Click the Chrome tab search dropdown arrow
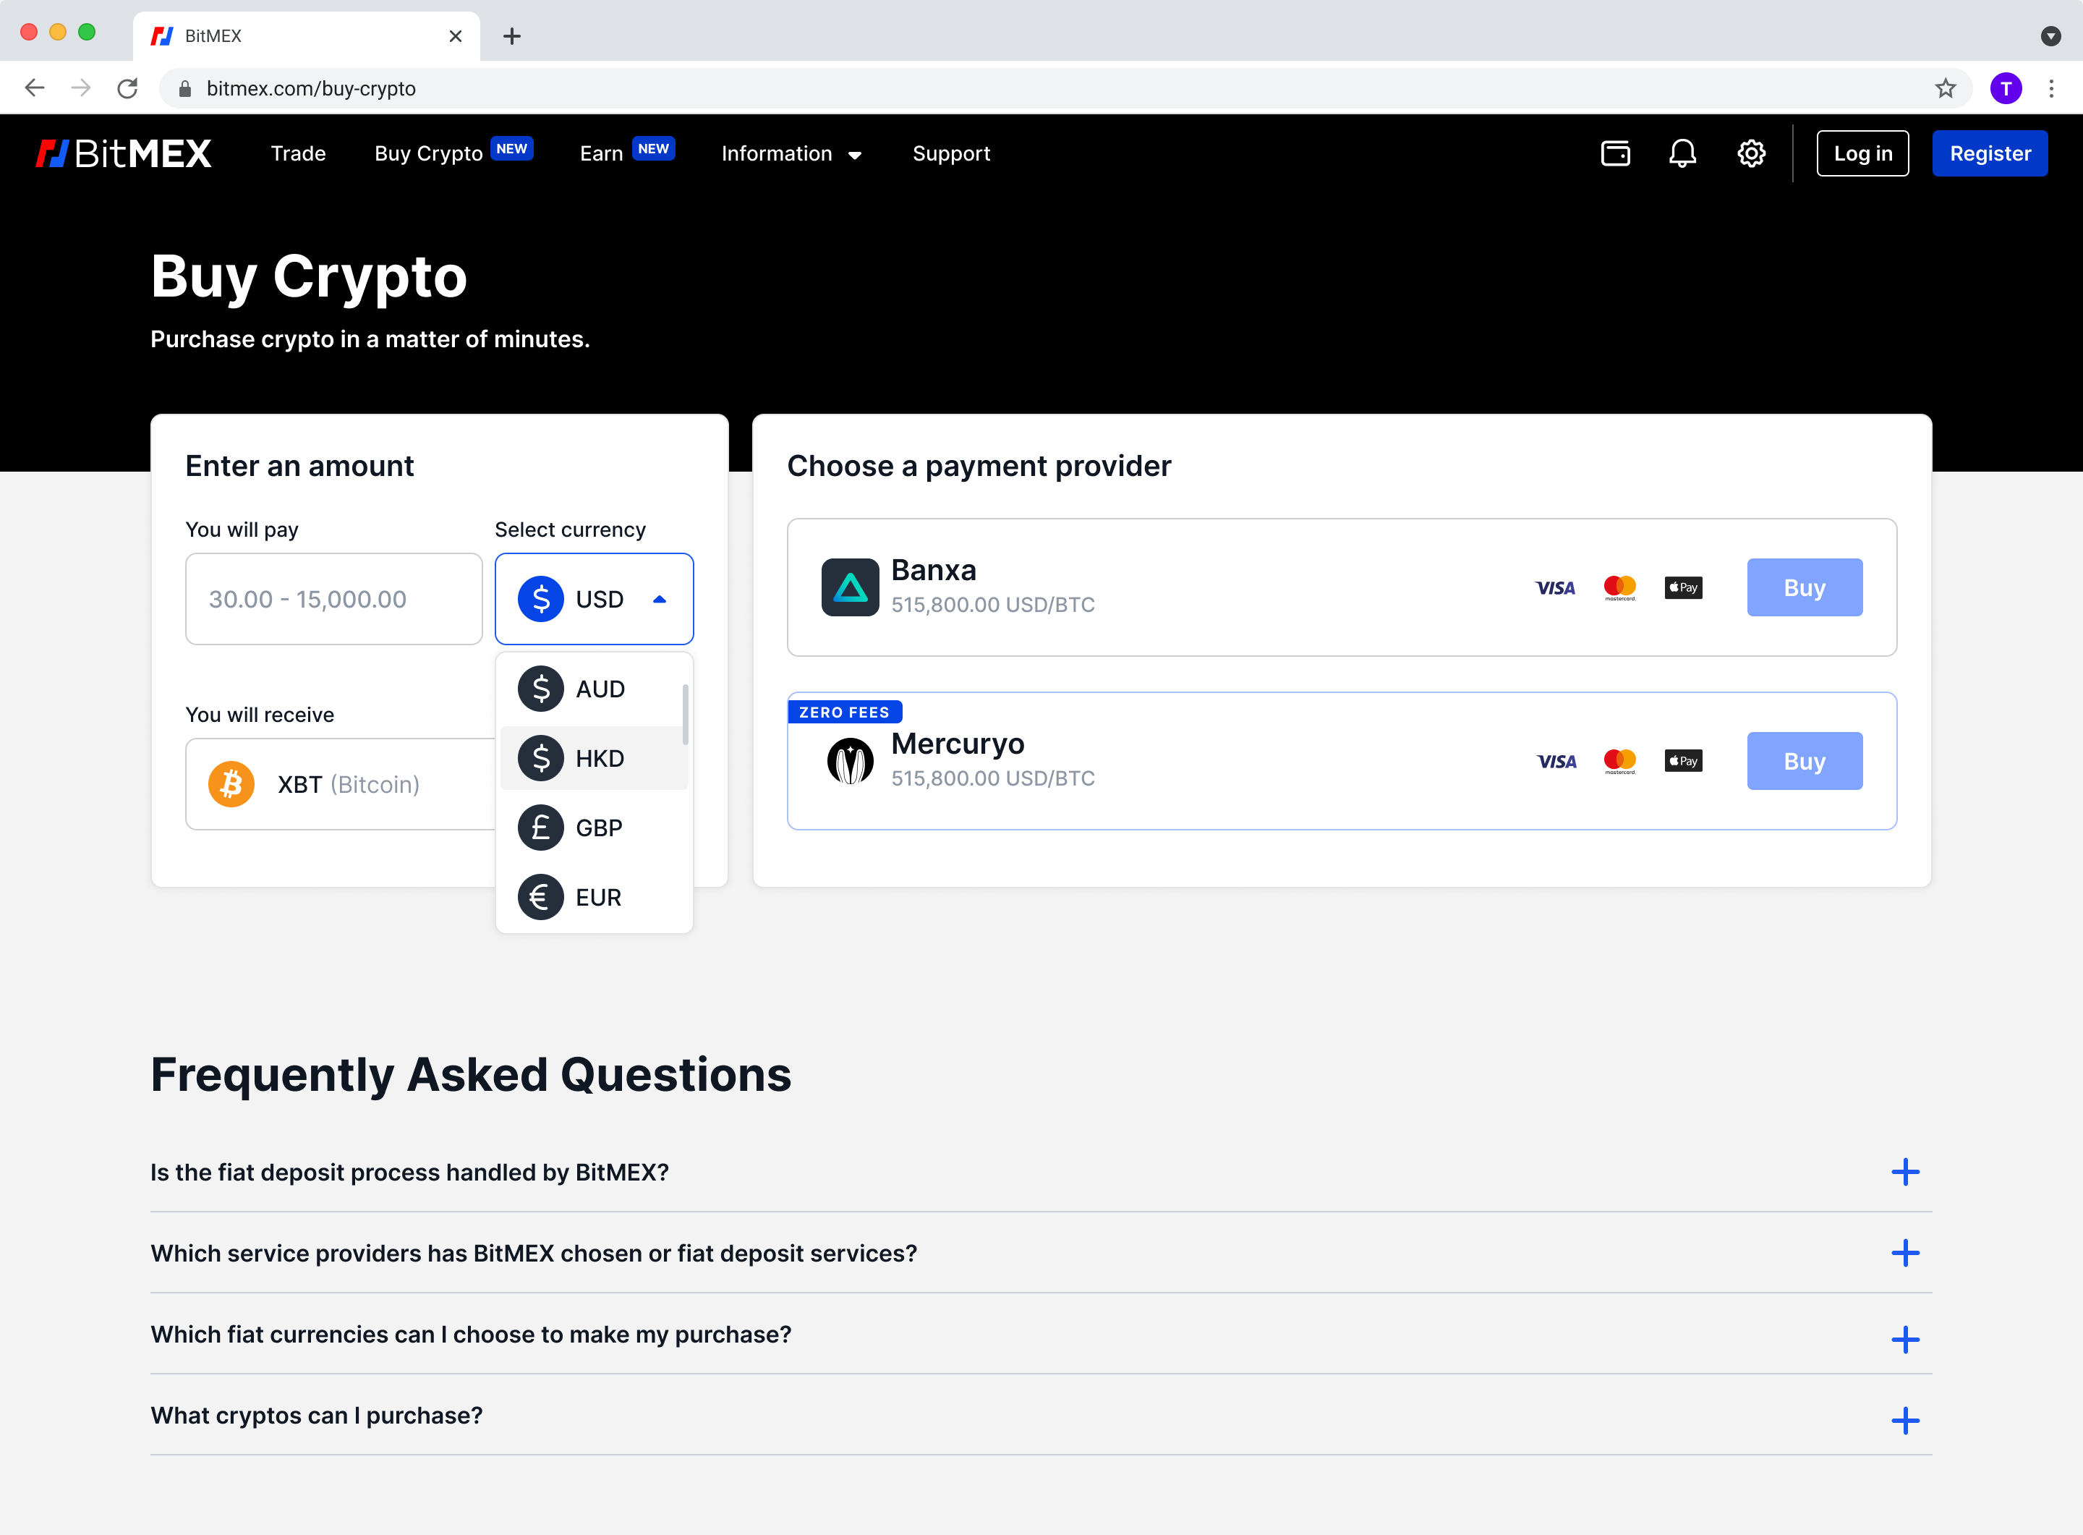The width and height of the screenshot is (2083, 1535). click(x=2050, y=36)
